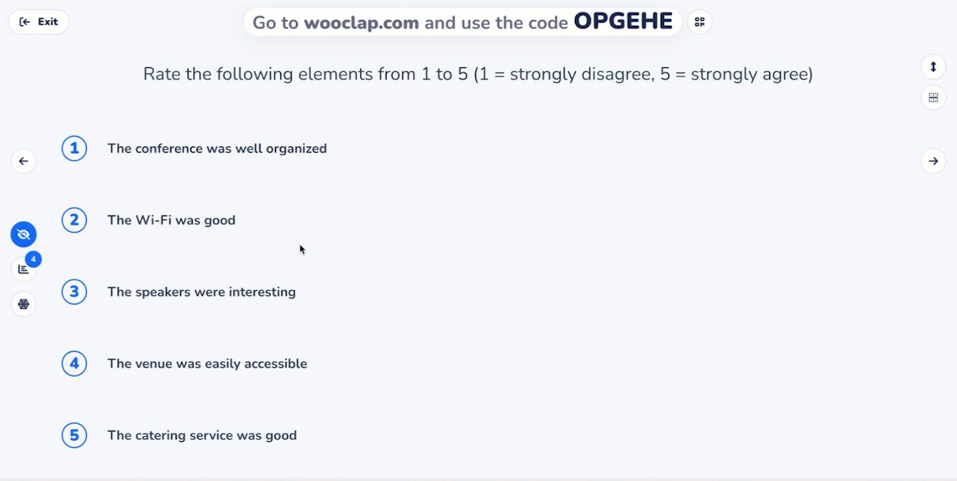The width and height of the screenshot is (957, 481).
Task: Exit the presentation
Action: [x=39, y=22]
